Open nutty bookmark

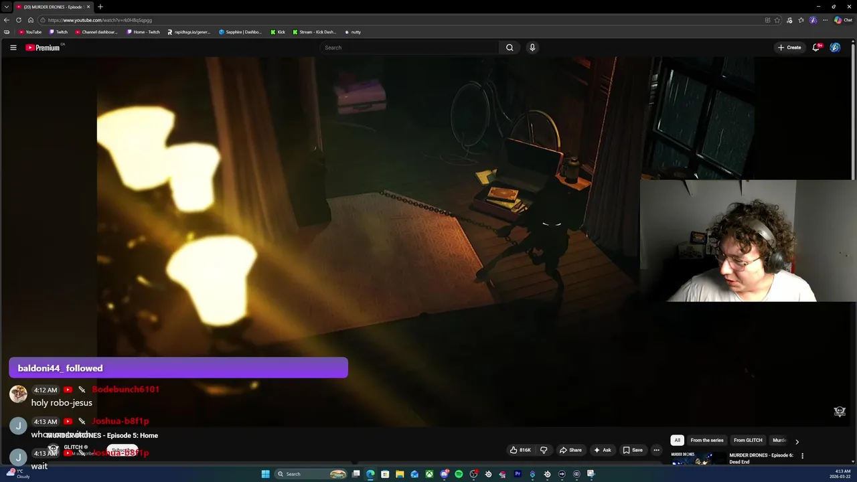tap(353, 32)
